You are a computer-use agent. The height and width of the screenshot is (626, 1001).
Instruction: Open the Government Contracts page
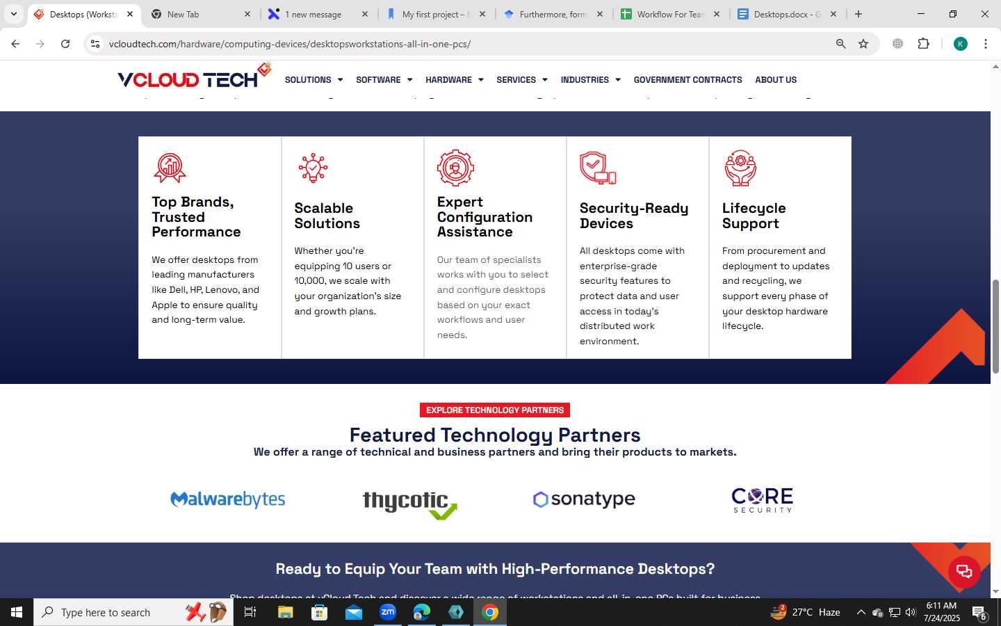click(x=687, y=80)
